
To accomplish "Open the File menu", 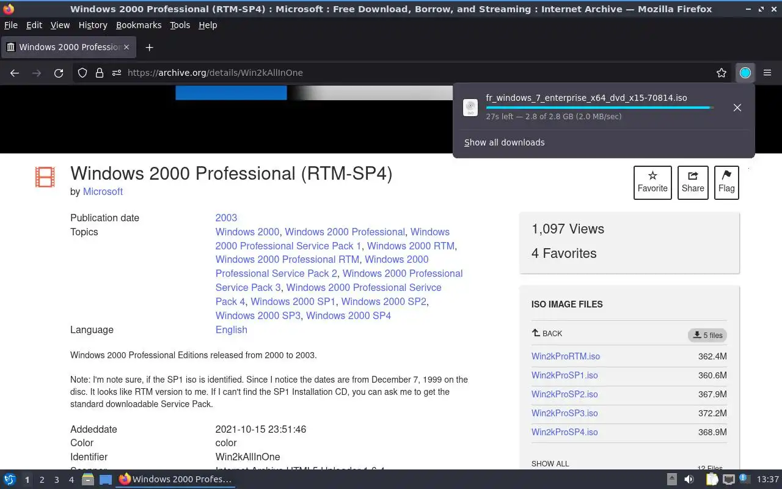I will pyautogui.click(x=11, y=25).
